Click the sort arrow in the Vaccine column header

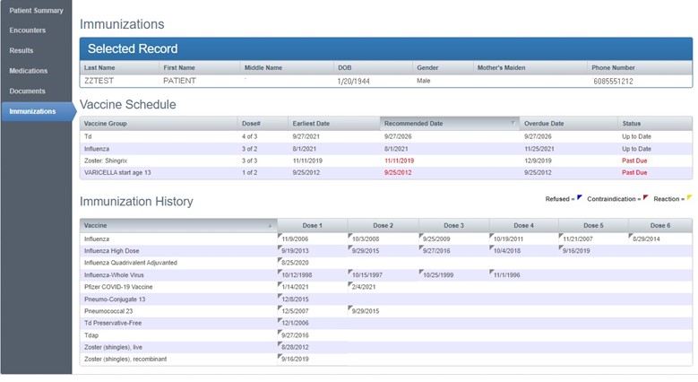pos(270,226)
